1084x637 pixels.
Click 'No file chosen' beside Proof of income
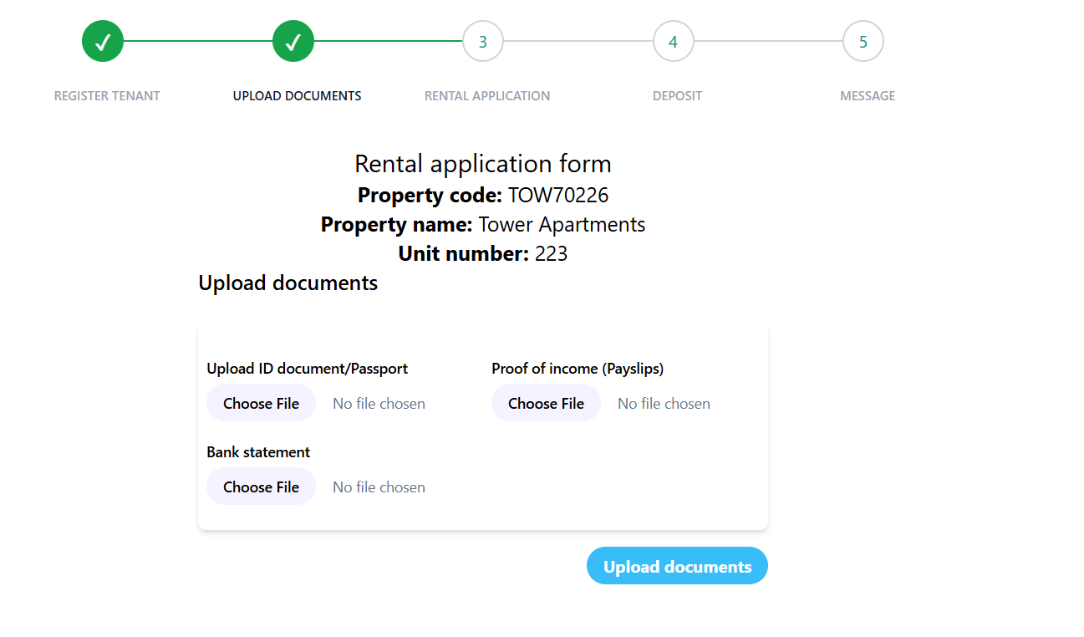click(664, 404)
